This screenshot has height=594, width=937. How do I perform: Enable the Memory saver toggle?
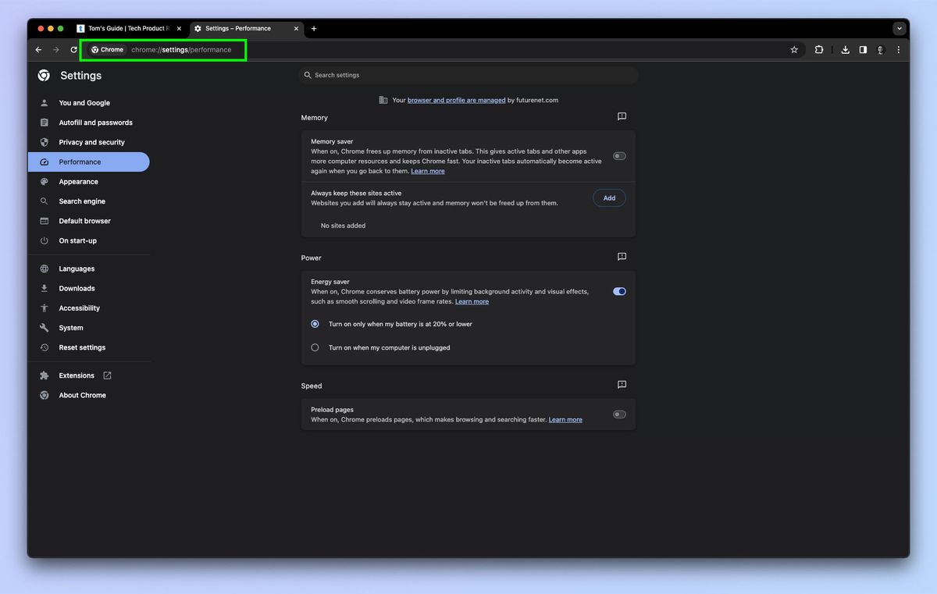click(x=619, y=155)
